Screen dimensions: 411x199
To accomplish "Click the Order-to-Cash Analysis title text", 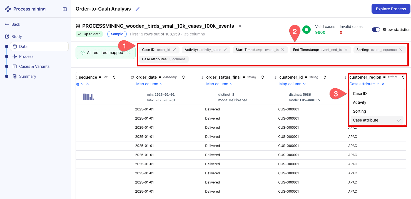I will [103, 9].
